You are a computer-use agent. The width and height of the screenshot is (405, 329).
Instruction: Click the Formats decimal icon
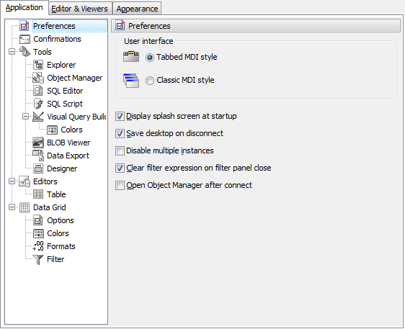coord(38,246)
